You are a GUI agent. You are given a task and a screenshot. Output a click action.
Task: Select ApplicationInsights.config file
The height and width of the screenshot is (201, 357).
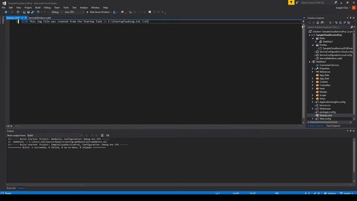[332, 102]
